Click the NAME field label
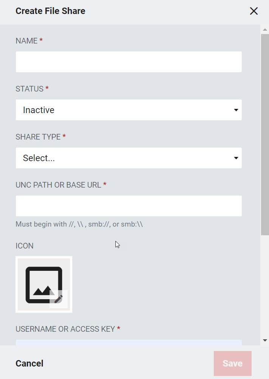This screenshot has height=379, width=269. pos(26,40)
